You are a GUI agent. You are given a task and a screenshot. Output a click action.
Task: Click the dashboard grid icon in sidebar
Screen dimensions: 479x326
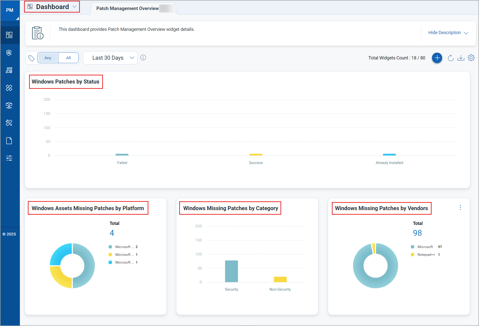[9, 35]
